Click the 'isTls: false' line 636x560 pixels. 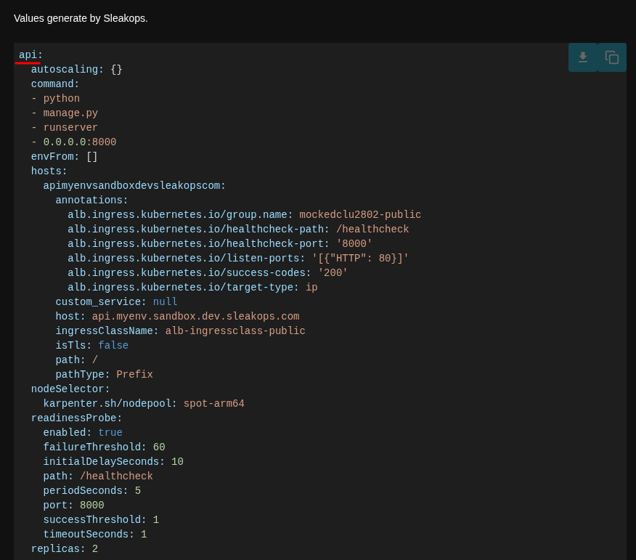click(x=92, y=345)
